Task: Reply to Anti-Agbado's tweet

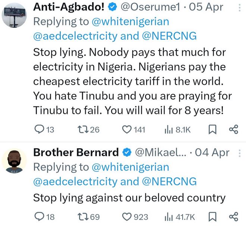Action: [x=39, y=129]
